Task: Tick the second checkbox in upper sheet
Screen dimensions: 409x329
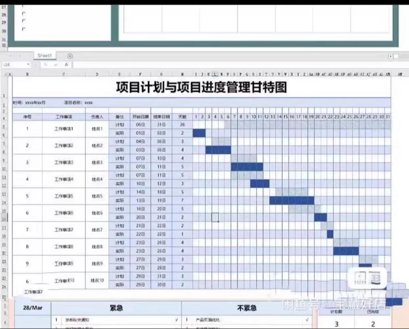Action: 24,21
